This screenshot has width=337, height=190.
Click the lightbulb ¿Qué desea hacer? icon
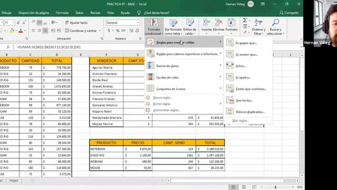(x=139, y=13)
